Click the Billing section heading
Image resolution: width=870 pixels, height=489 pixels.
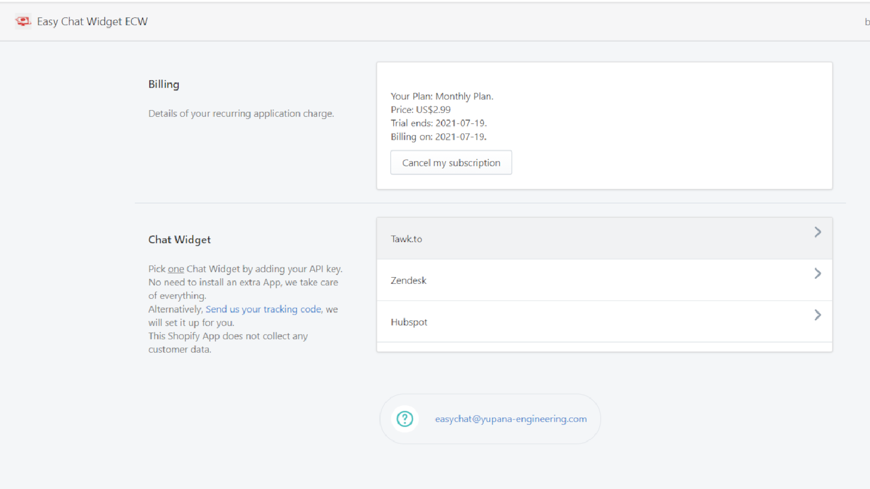tap(164, 84)
